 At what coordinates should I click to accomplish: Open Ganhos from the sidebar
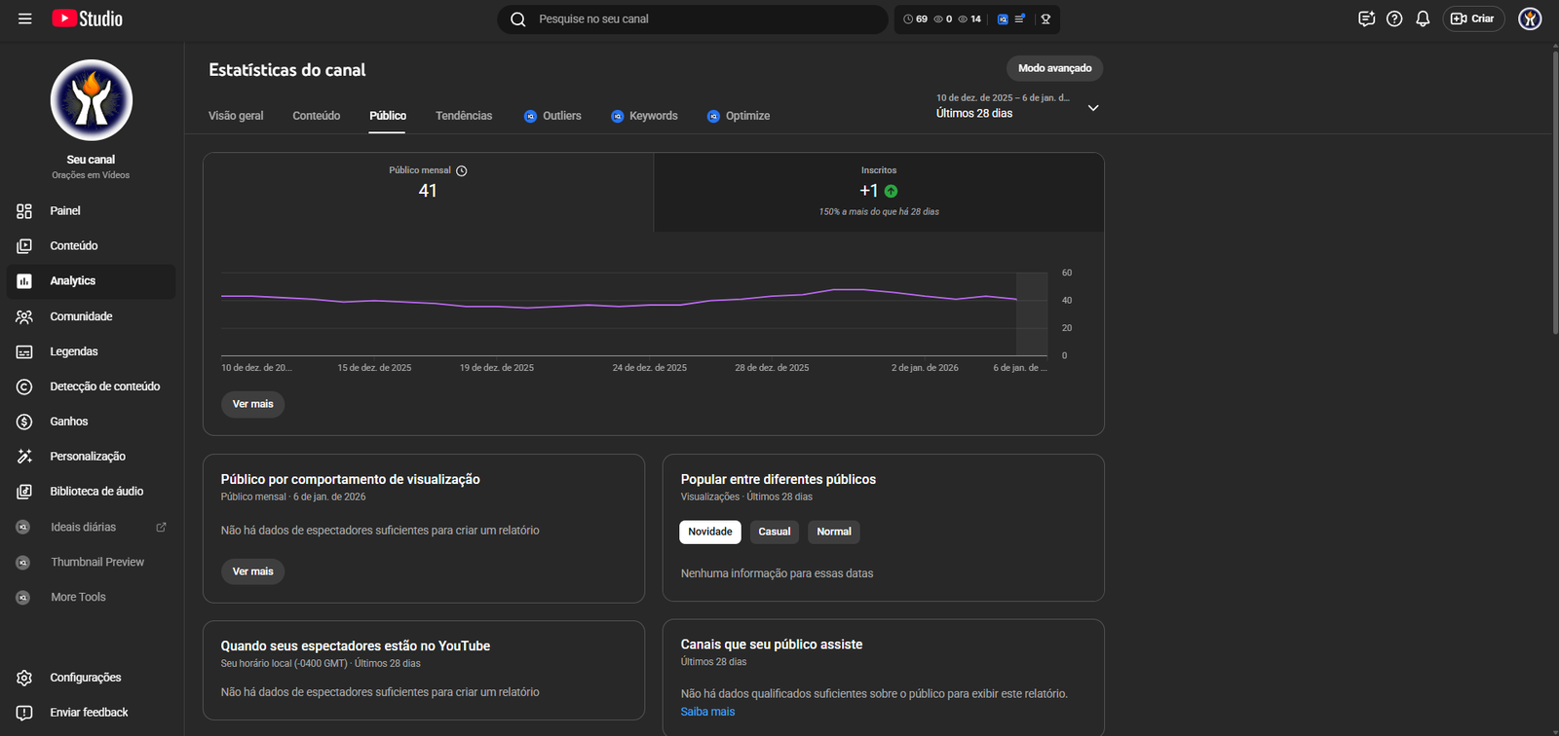(68, 422)
